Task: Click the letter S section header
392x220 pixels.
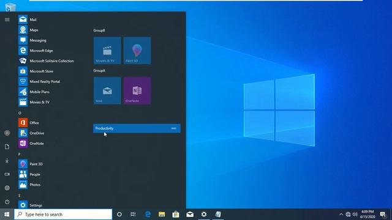Action: coord(19,196)
